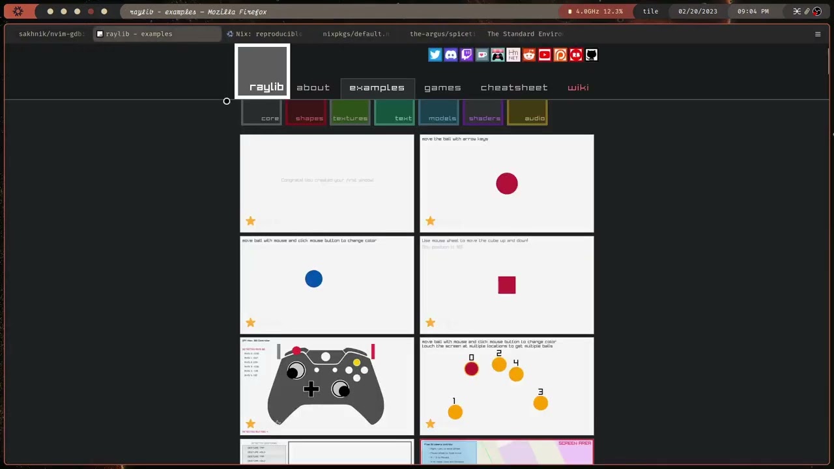834x469 pixels.
Task: Click the Hm NET network icon
Action: pyautogui.click(x=513, y=55)
